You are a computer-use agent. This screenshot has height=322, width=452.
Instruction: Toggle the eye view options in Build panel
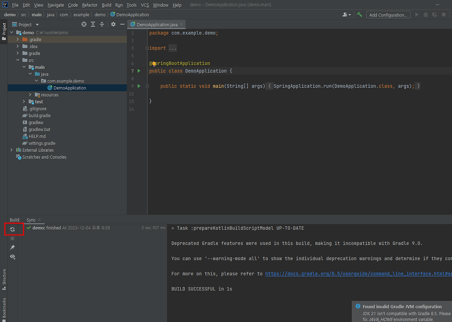coord(13,257)
